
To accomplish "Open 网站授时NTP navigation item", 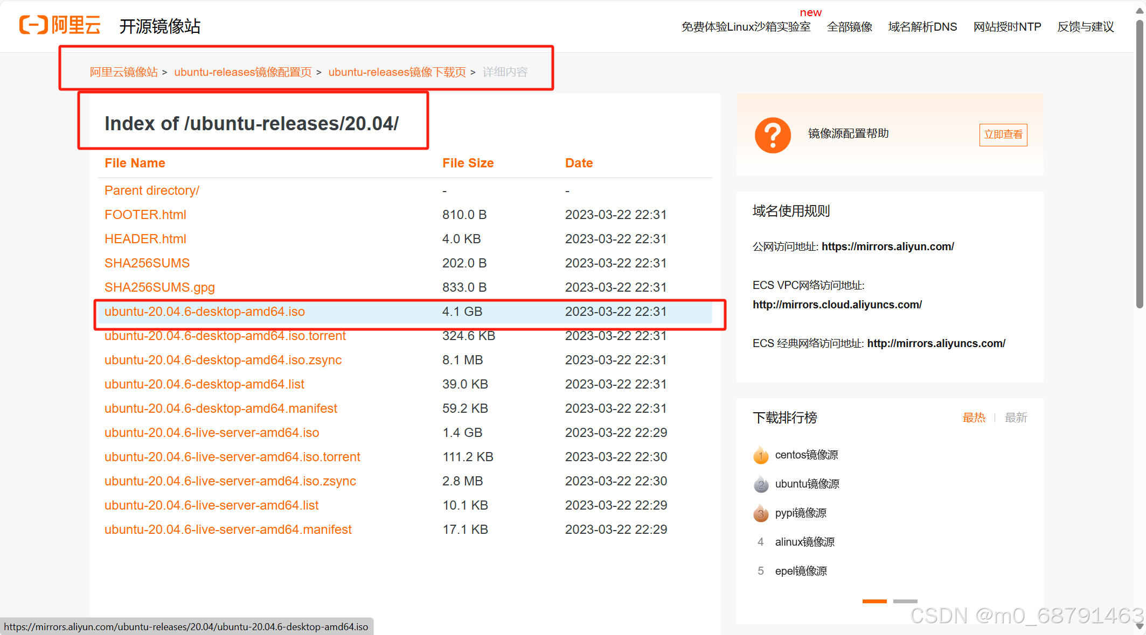I will coord(1007,27).
